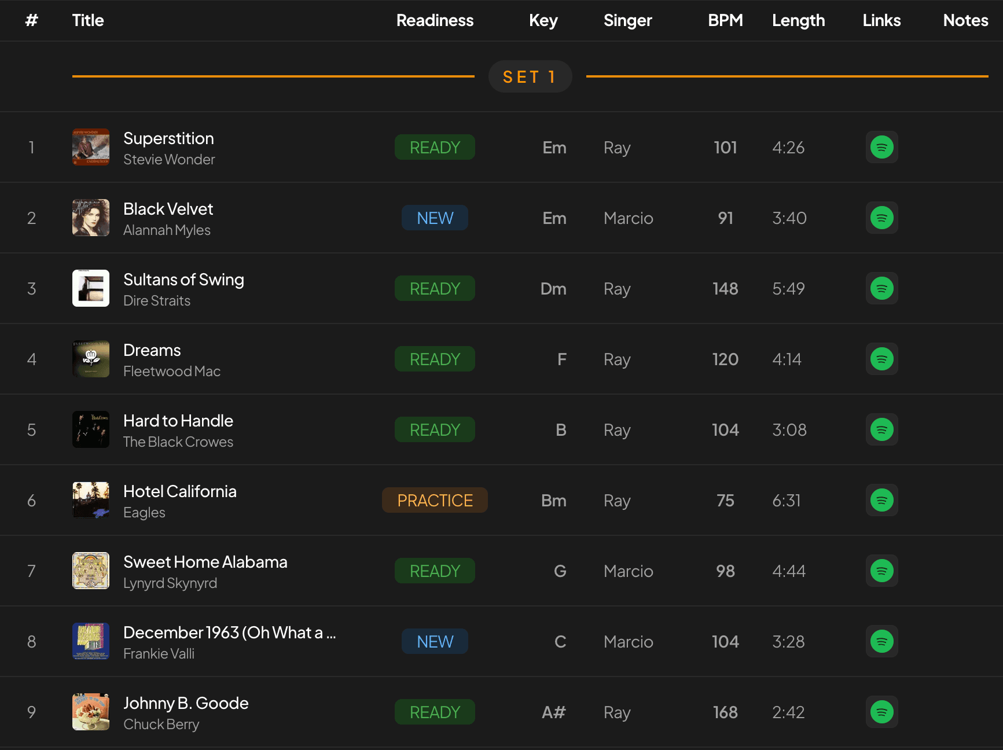Click the Notes column header
The width and height of the screenshot is (1003, 750).
[965, 20]
